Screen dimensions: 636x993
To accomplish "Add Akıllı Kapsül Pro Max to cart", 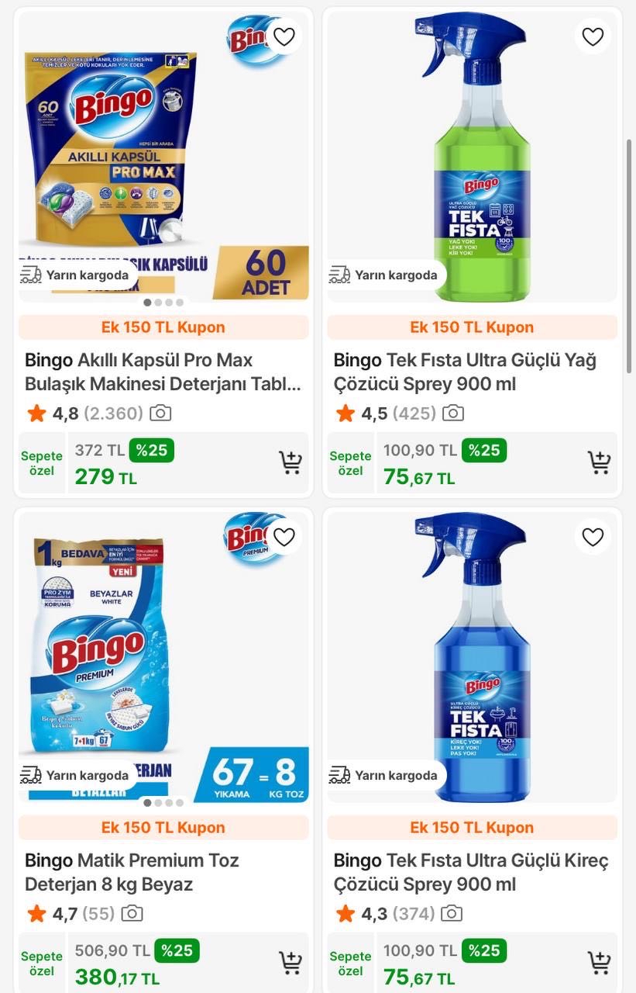I will (x=290, y=462).
